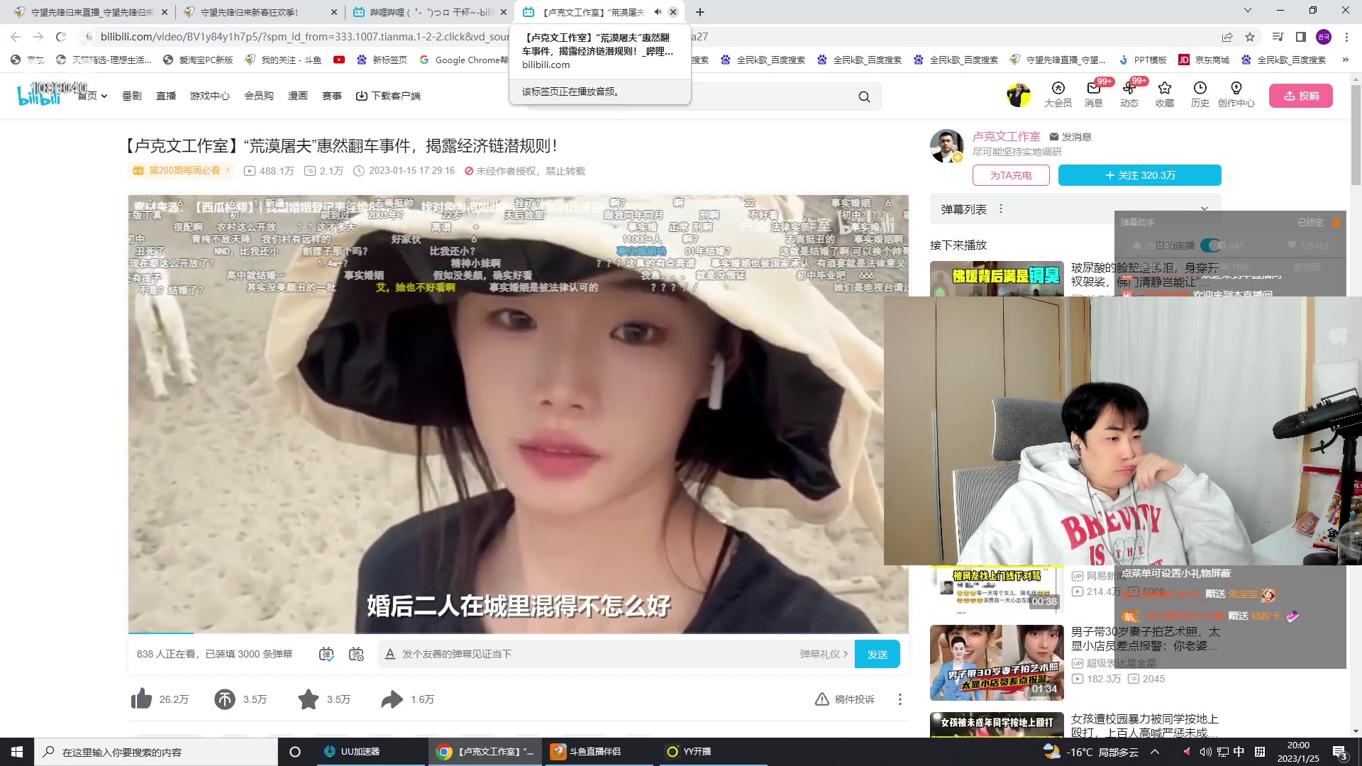Open 女孩遭校园暴力 video title link
Viewport: 1362px width, 766px height.
(1144, 726)
